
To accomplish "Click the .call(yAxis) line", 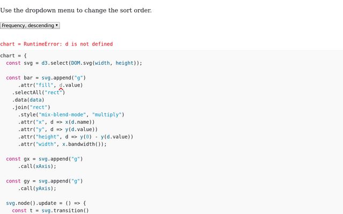I will (x=37, y=188).
